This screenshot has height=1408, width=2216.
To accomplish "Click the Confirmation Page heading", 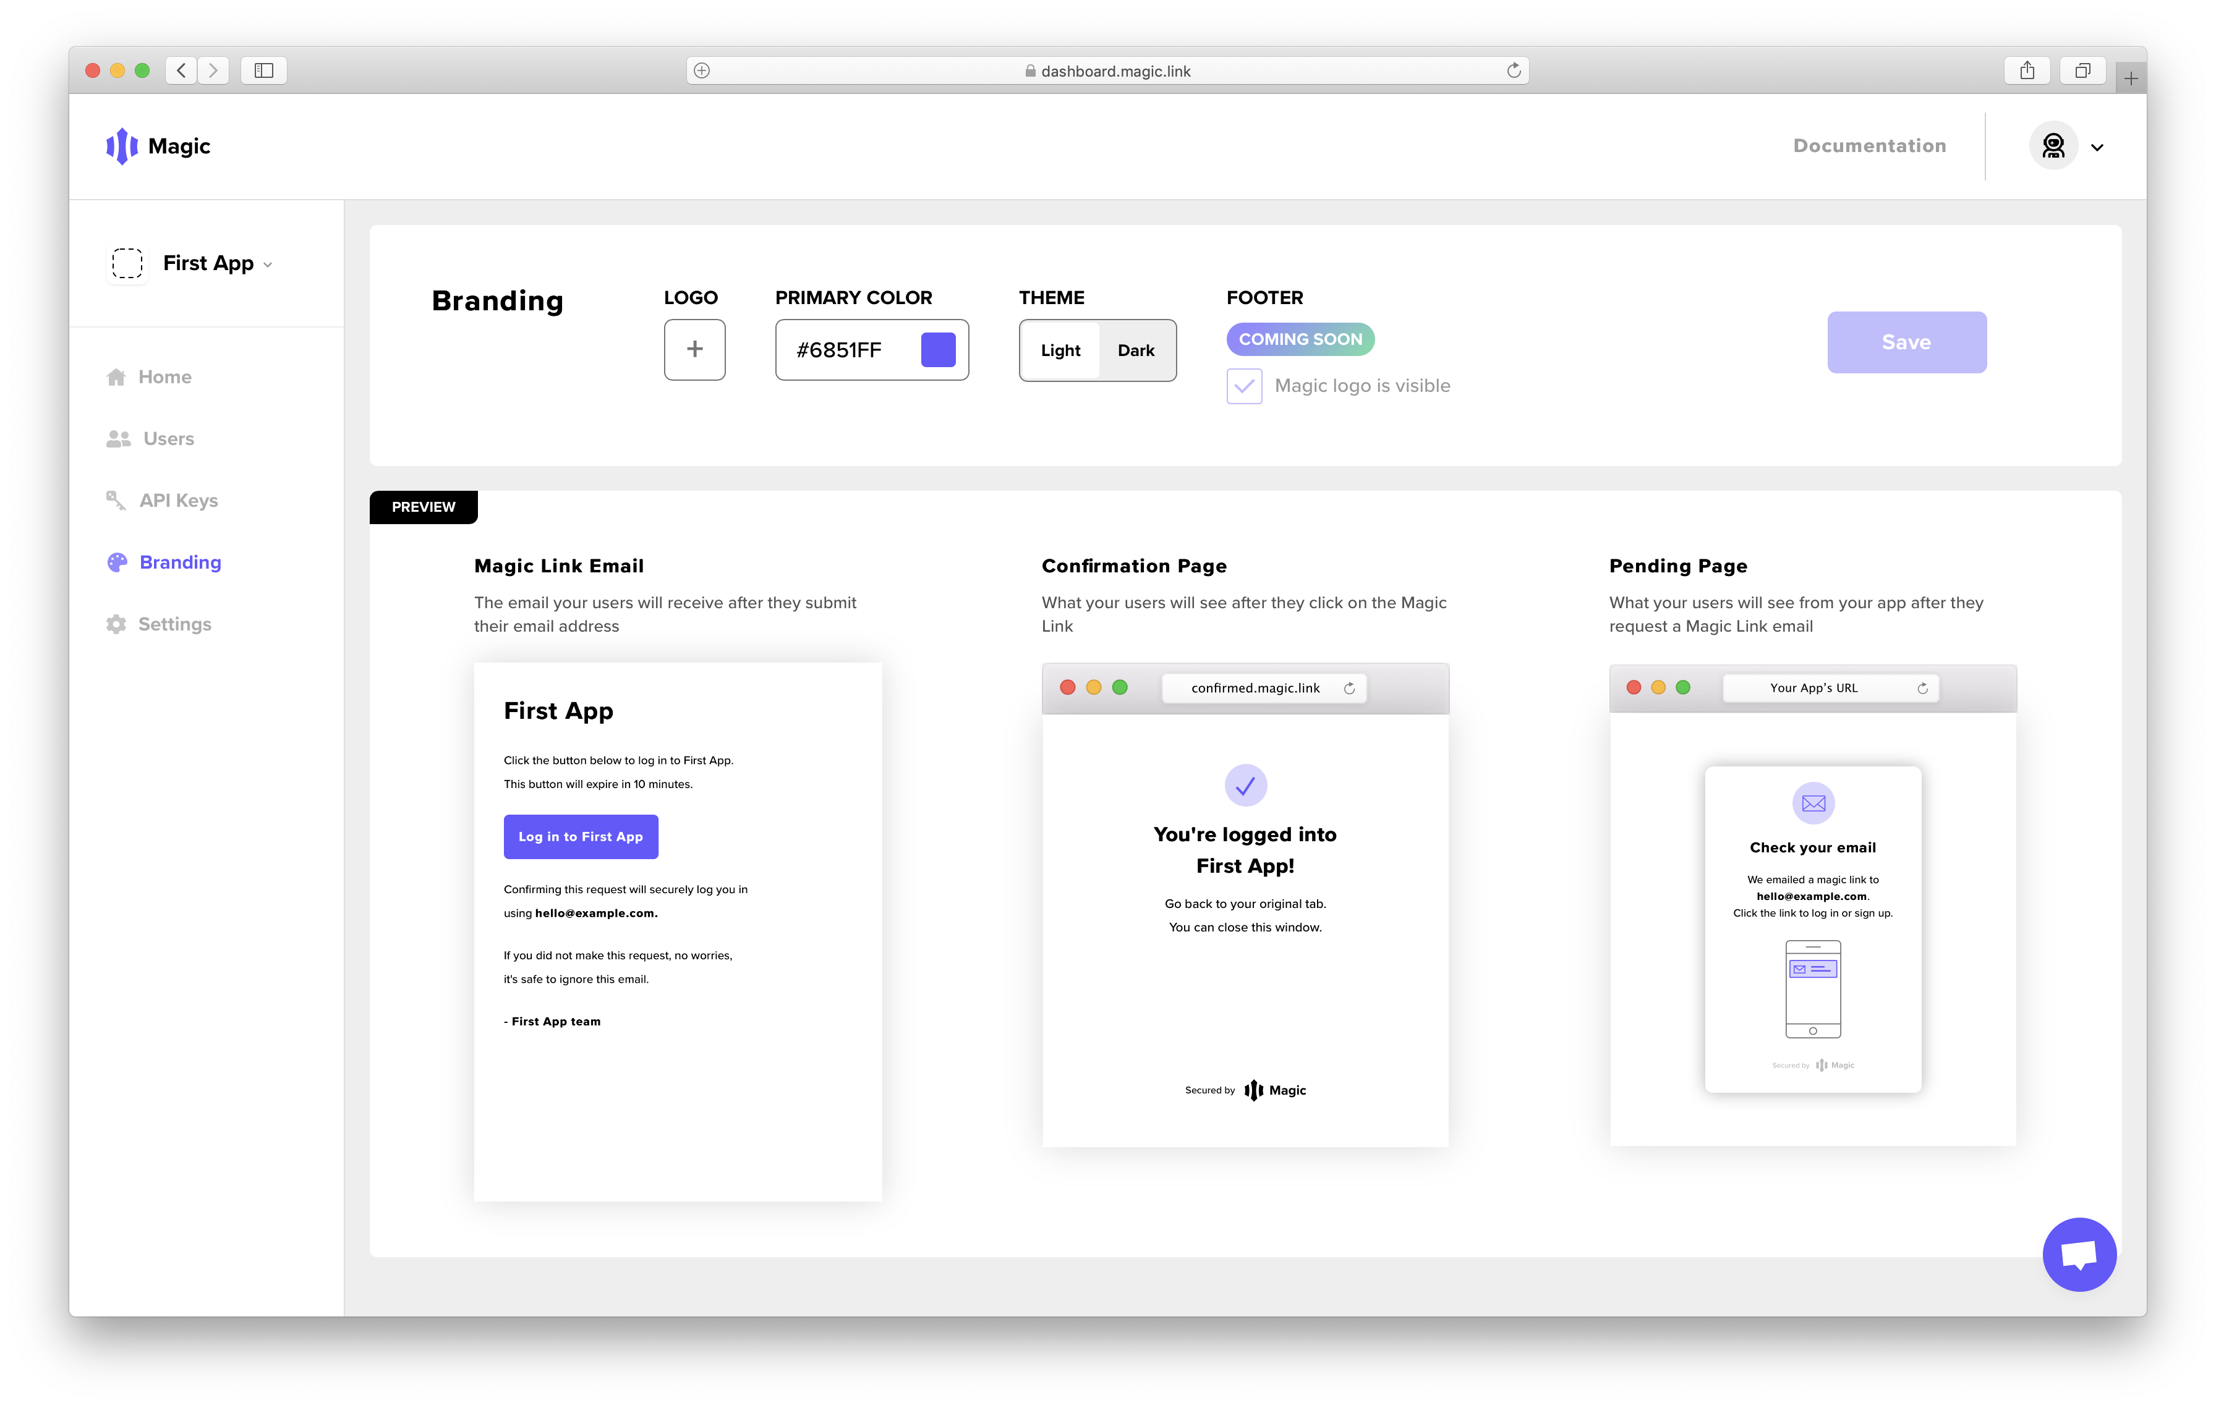I will coord(1134,566).
